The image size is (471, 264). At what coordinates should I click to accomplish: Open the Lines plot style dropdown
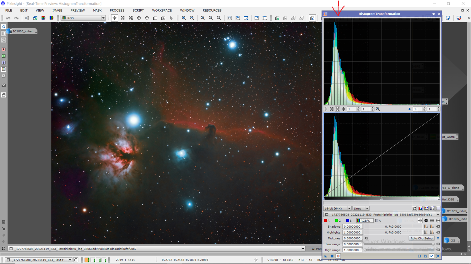point(361,209)
